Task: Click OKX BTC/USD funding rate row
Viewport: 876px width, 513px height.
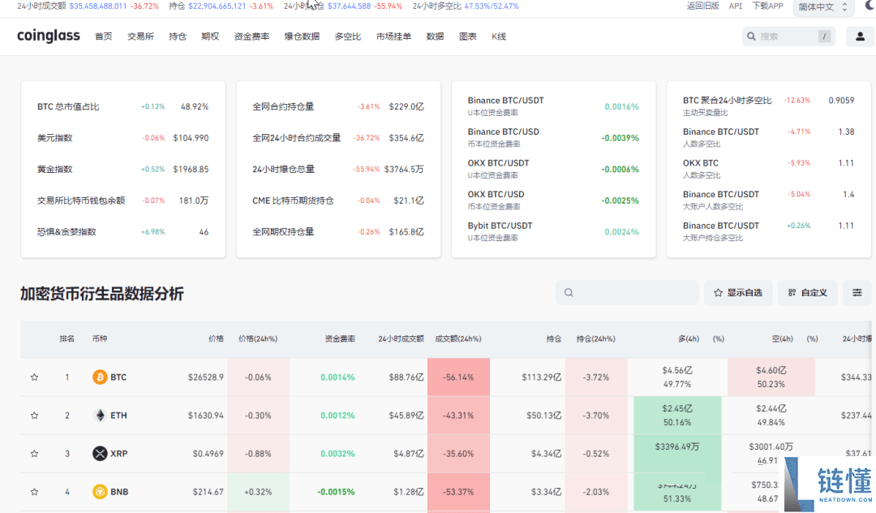Action: [x=553, y=200]
